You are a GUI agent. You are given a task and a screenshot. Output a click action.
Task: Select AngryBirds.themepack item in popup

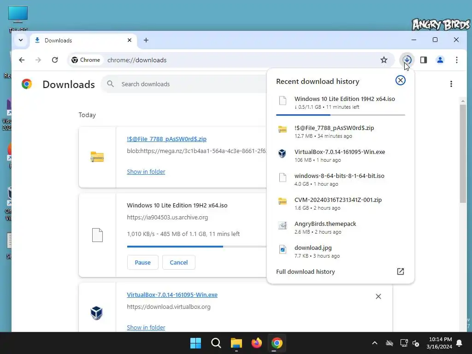pos(341,228)
